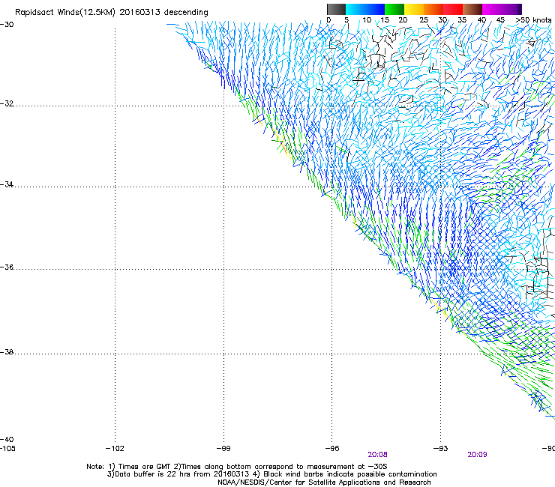Click the '-34' latitude axis label
The width and height of the screenshot is (555, 487).
pos(7,184)
